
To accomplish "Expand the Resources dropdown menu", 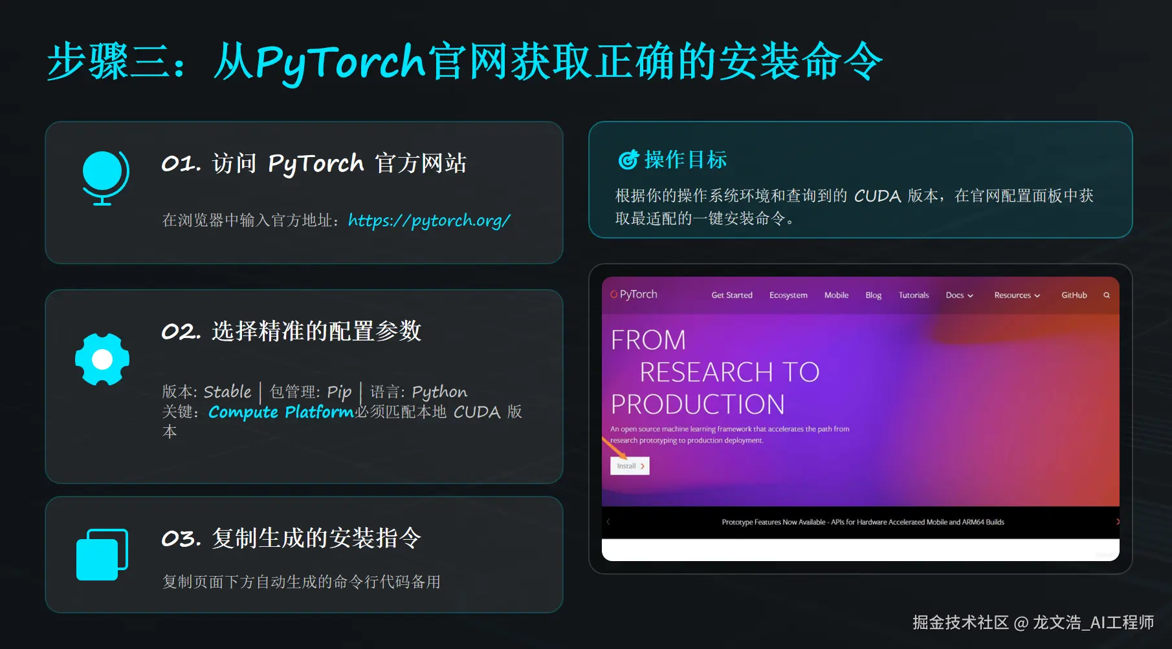I will tap(1017, 295).
